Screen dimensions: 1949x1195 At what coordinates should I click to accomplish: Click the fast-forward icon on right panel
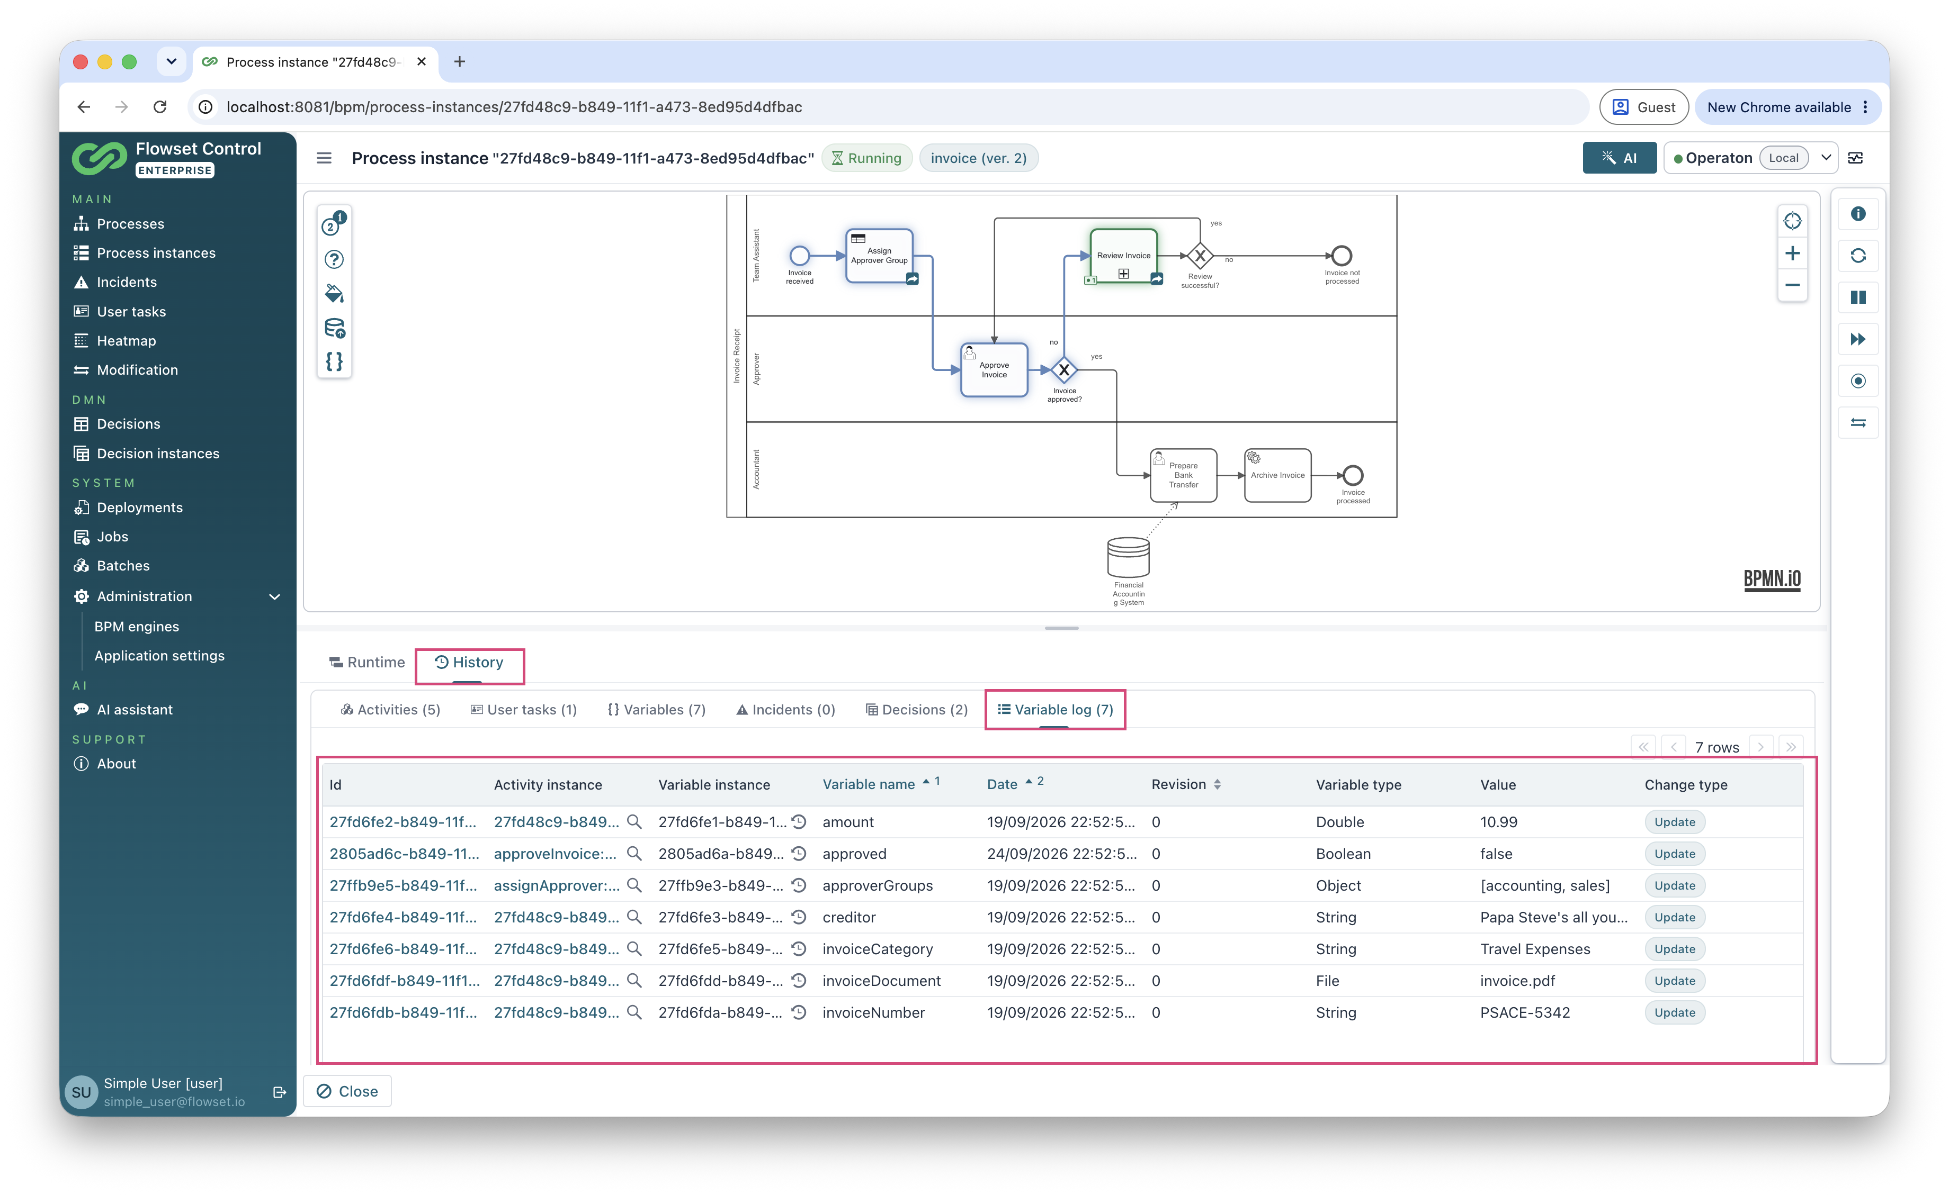(x=1858, y=339)
